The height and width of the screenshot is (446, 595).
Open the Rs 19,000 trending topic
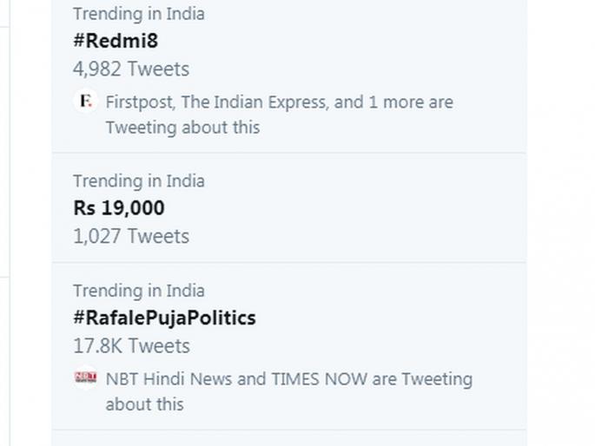click(118, 208)
